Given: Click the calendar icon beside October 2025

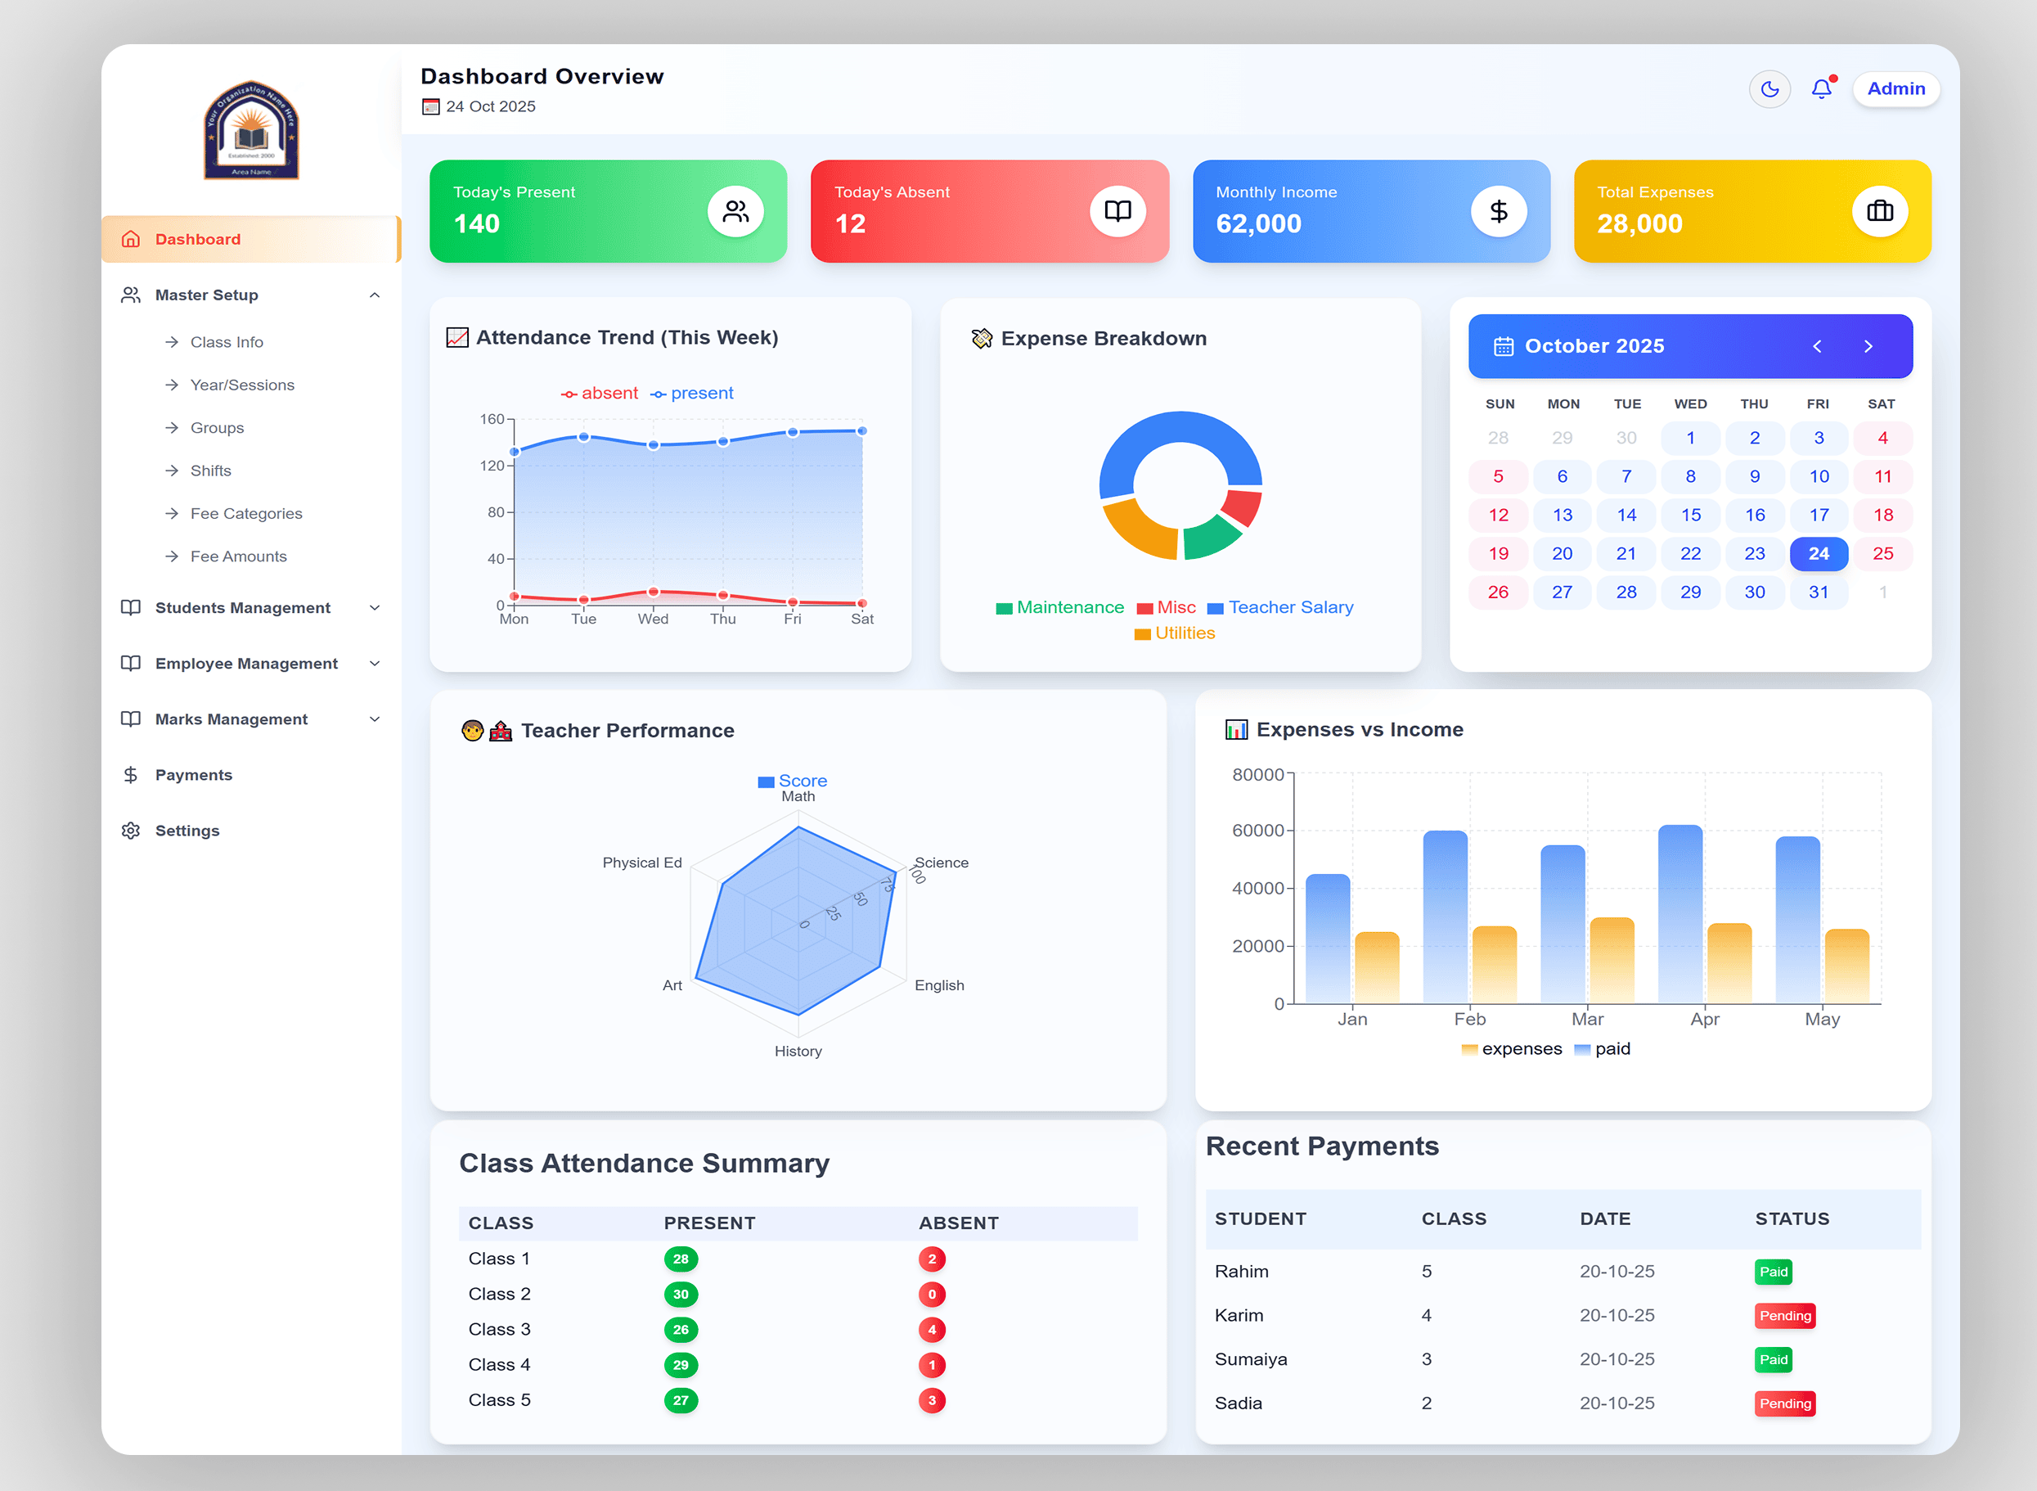Looking at the screenshot, I should click(x=1503, y=347).
